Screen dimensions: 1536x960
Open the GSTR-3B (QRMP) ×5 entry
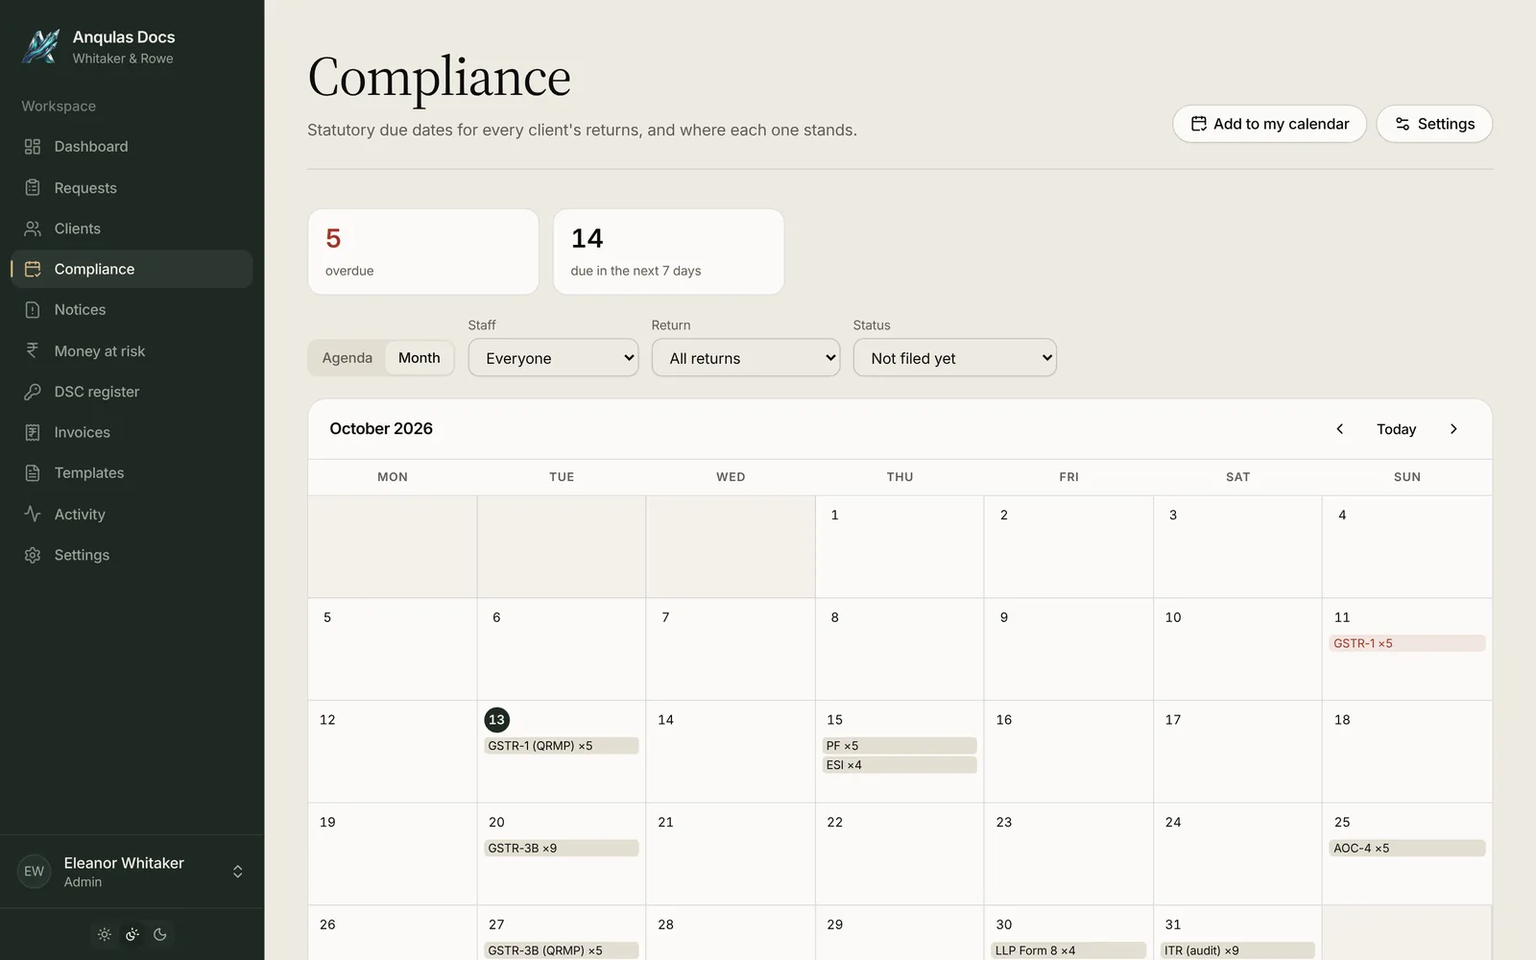(x=562, y=950)
